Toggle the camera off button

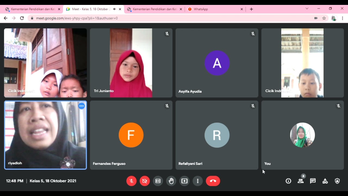pos(145,181)
